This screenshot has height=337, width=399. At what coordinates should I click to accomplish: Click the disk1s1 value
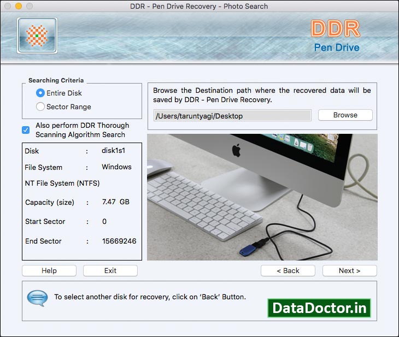pyautogui.click(x=114, y=151)
